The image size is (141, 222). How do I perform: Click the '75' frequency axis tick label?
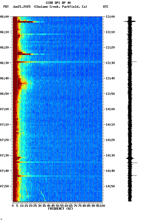point(80,206)
